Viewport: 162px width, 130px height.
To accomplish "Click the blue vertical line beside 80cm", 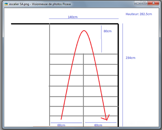I will [x=101, y=39].
